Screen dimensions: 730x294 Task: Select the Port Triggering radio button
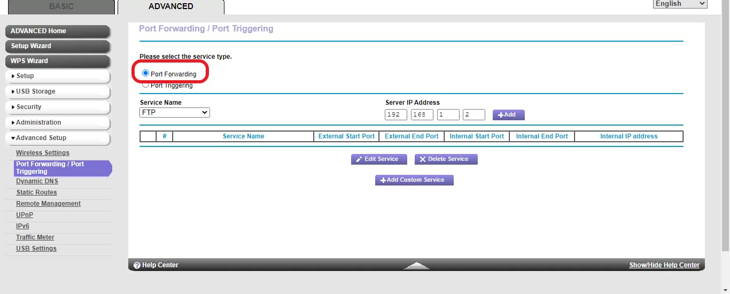click(145, 85)
